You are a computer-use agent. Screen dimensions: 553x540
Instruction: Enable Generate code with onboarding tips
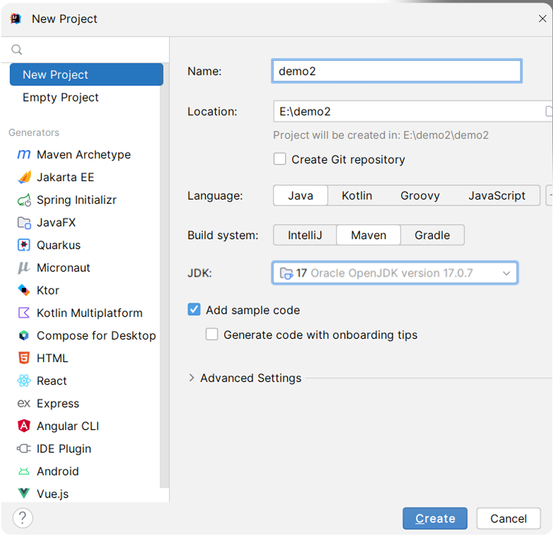click(212, 334)
